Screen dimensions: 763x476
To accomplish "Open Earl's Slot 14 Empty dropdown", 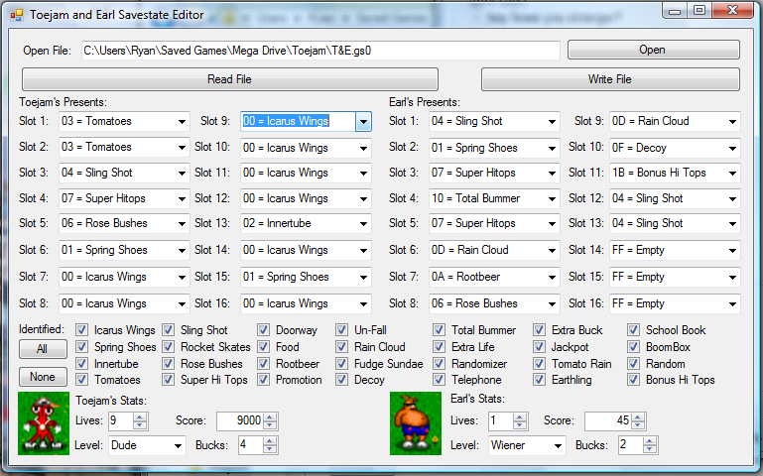I will (732, 251).
